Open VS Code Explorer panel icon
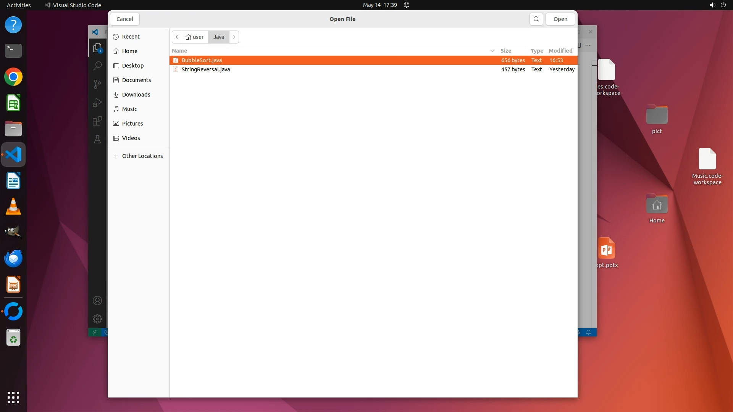This screenshot has height=412, width=733. click(x=97, y=48)
